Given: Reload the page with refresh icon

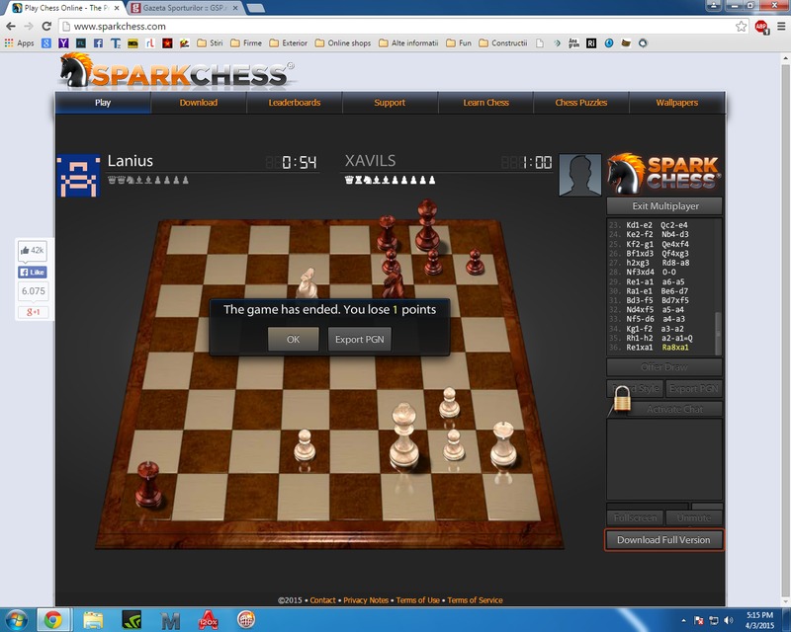Looking at the screenshot, I should [x=46, y=27].
